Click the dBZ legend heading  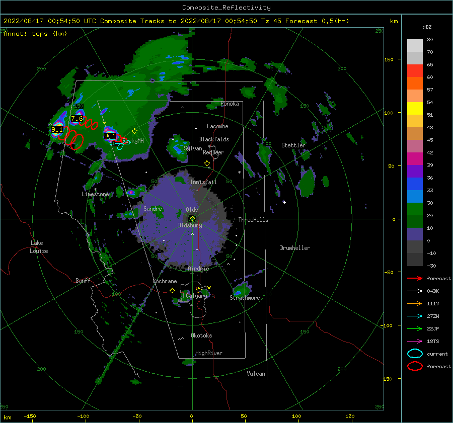click(x=427, y=27)
